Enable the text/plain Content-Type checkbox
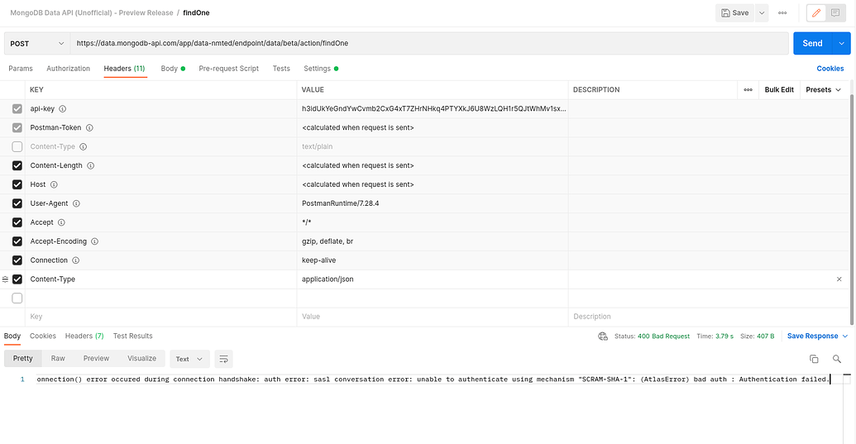The width and height of the screenshot is (856, 444). 17,146
